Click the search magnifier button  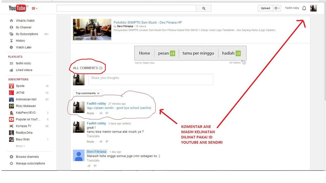204,8
